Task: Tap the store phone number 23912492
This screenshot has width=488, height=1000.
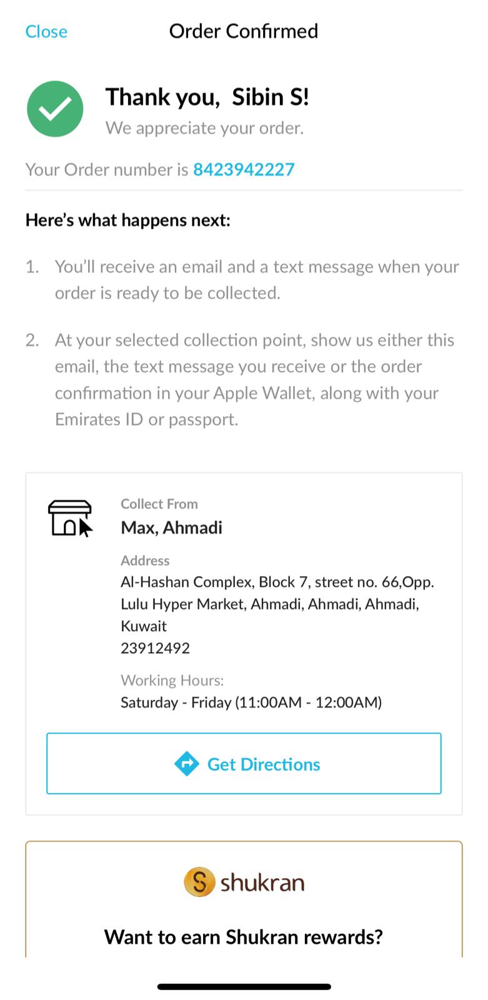Action: coord(155,648)
